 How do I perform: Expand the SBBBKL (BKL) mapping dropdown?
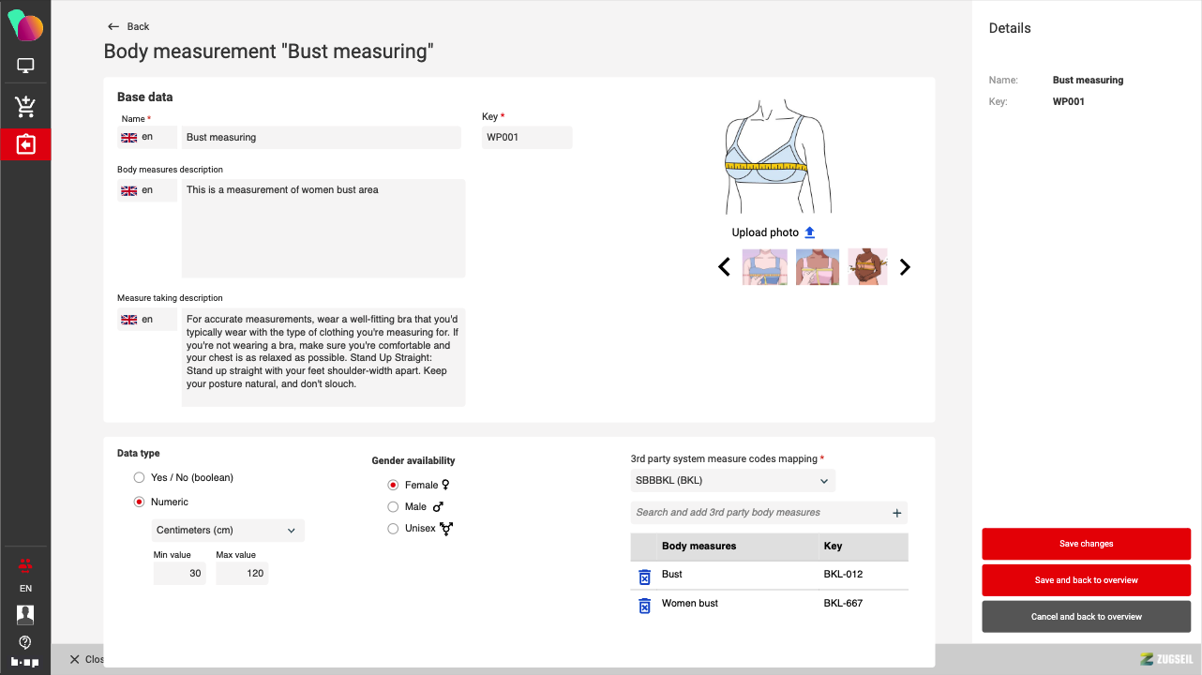click(732, 481)
